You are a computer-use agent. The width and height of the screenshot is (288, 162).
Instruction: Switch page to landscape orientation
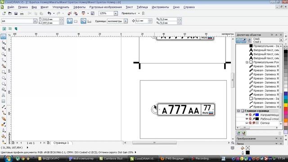76,21
